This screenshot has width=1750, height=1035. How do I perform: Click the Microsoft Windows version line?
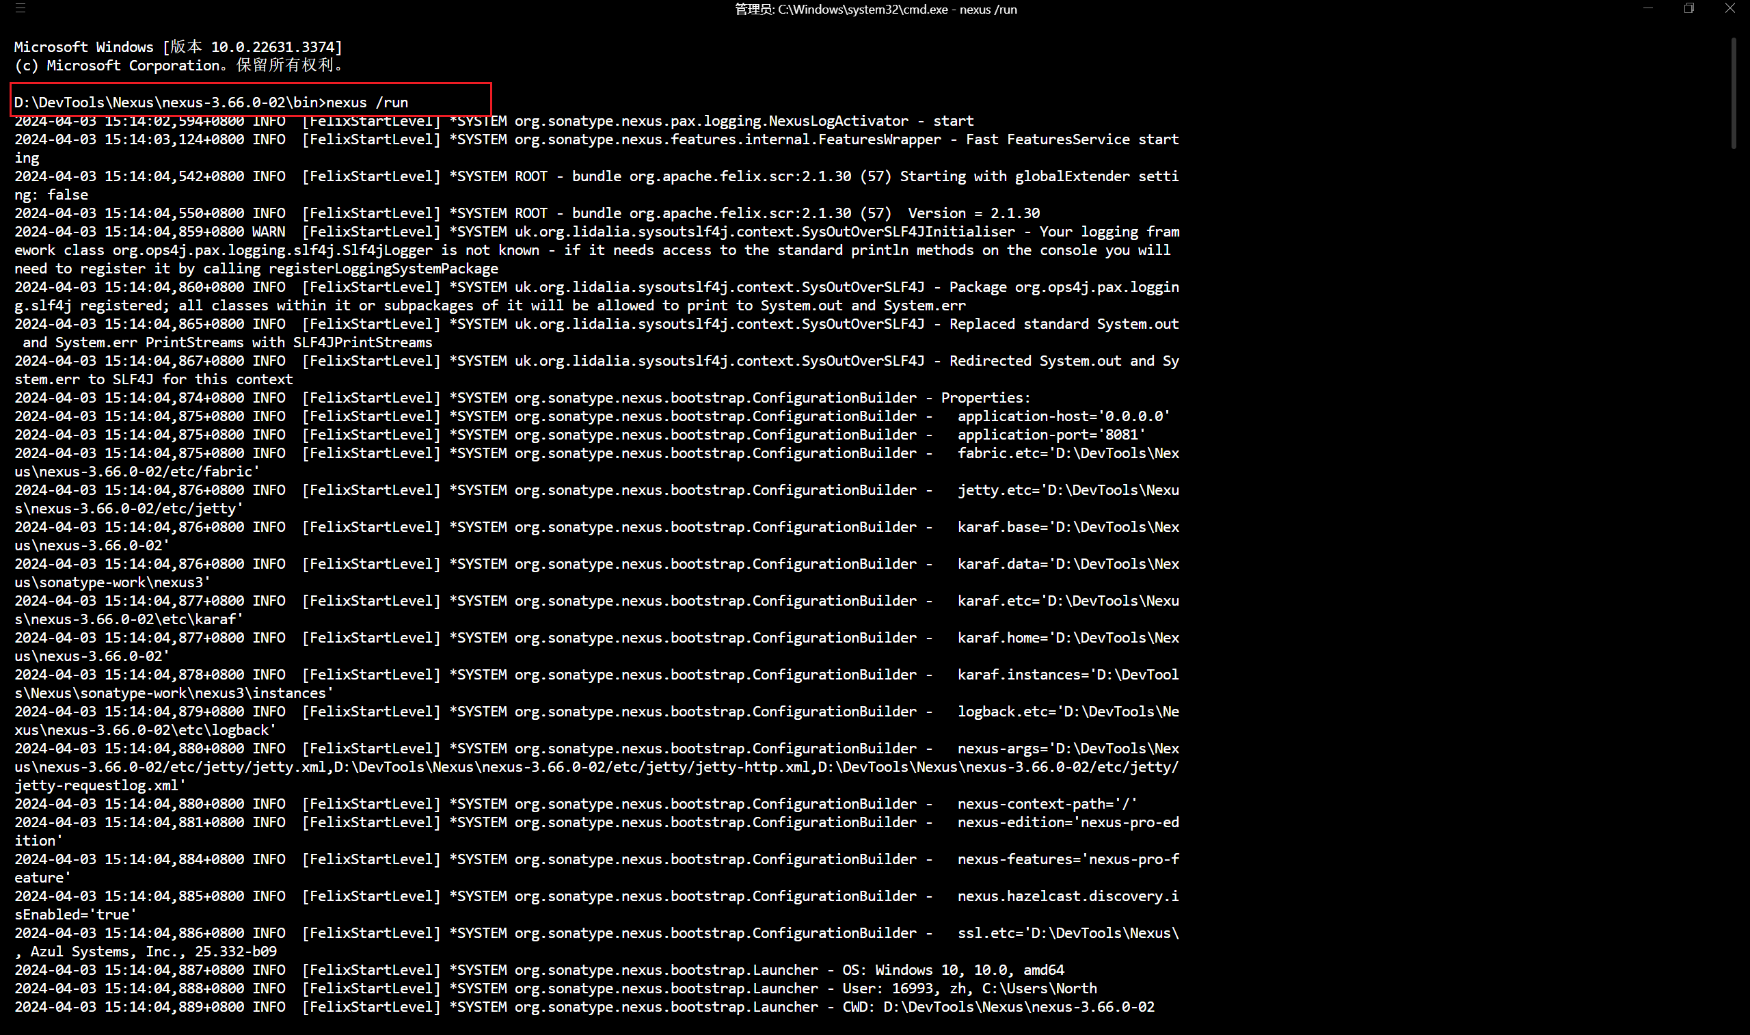[178, 46]
